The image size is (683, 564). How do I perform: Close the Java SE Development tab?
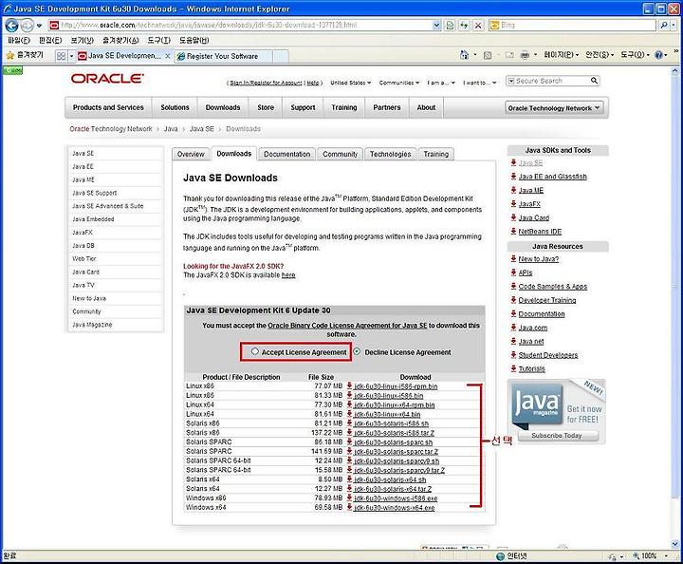tap(167, 56)
